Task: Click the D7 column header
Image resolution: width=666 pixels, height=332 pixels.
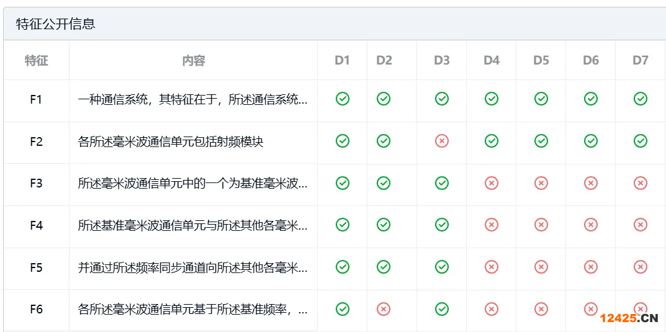Action: tap(641, 60)
